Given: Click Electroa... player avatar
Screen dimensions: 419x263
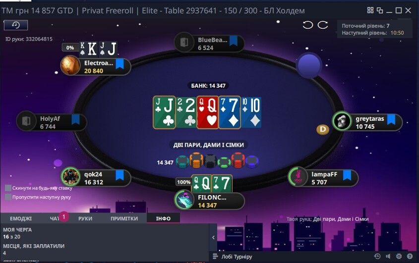Looking at the screenshot, I should pyautogui.click(x=70, y=65).
